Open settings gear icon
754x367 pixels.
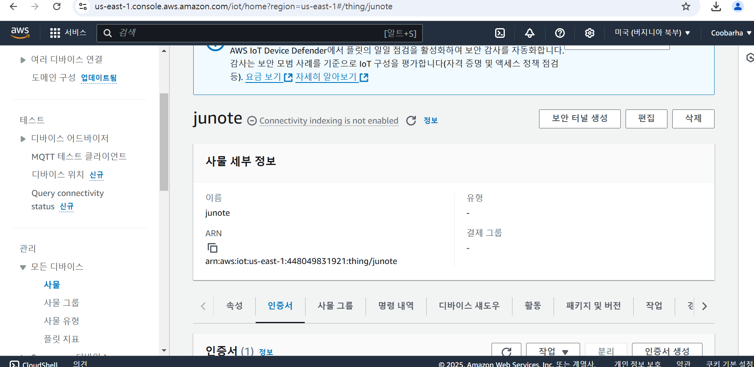tap(590, 33)
